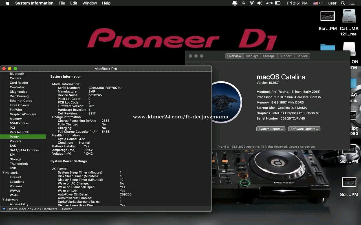
Task: Open the user account menu
Action: 333,3
